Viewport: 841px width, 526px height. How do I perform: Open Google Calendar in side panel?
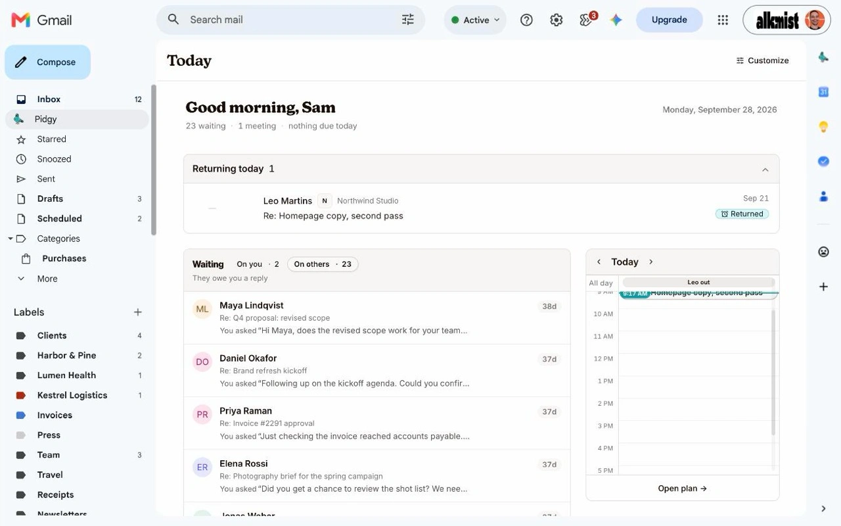tap(823, 92)
